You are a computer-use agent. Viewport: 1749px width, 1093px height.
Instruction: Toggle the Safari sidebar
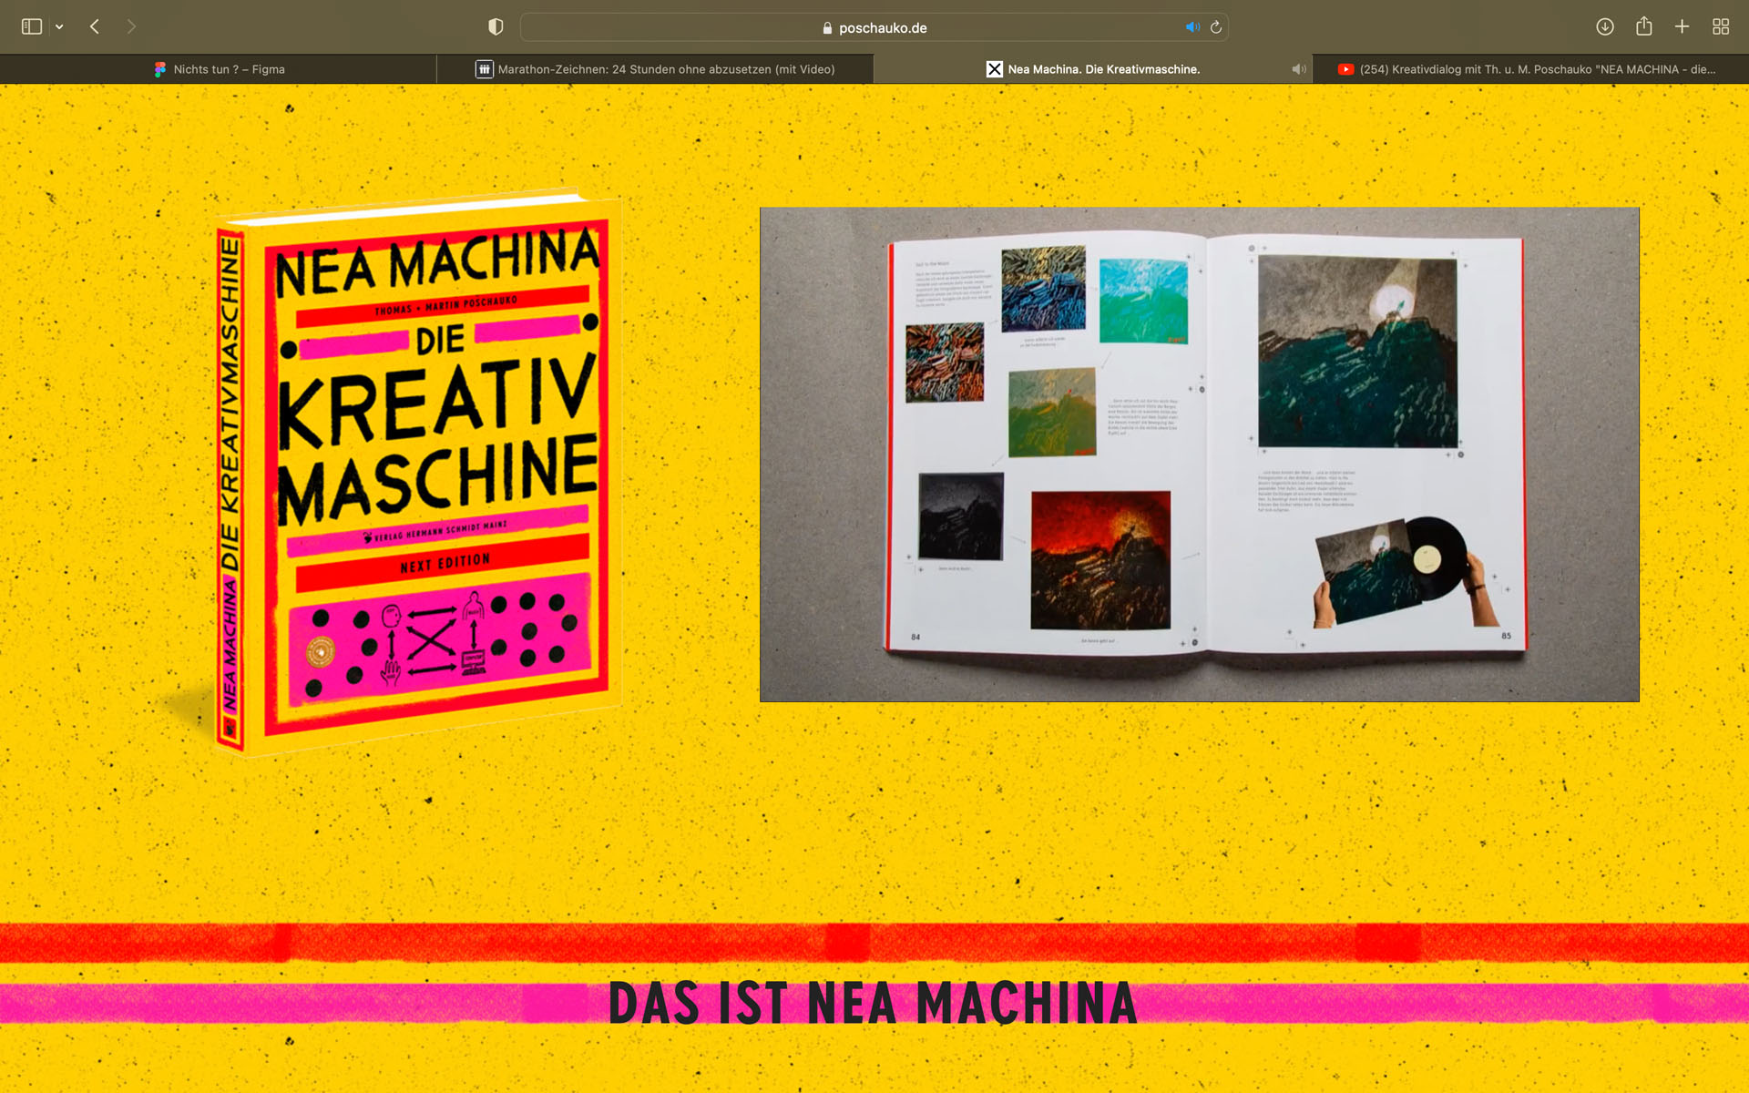pos(32,27)
